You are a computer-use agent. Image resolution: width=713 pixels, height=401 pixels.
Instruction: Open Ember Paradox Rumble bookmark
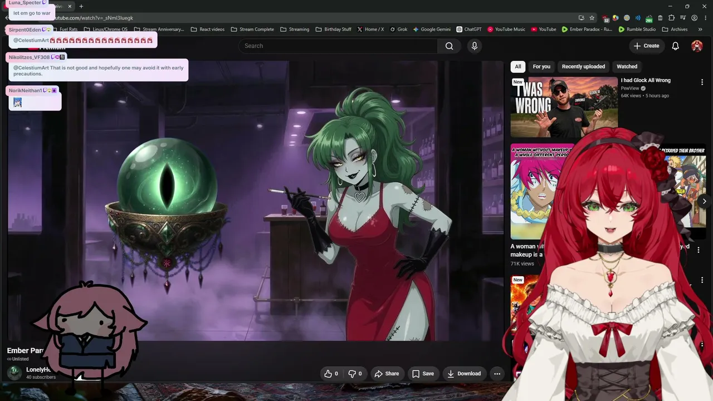click(x=587, y=30)
